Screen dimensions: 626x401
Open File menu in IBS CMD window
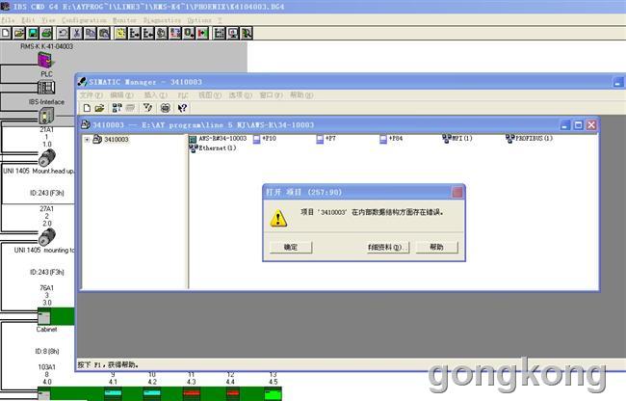pyautogui.click(x=8, y=20)
